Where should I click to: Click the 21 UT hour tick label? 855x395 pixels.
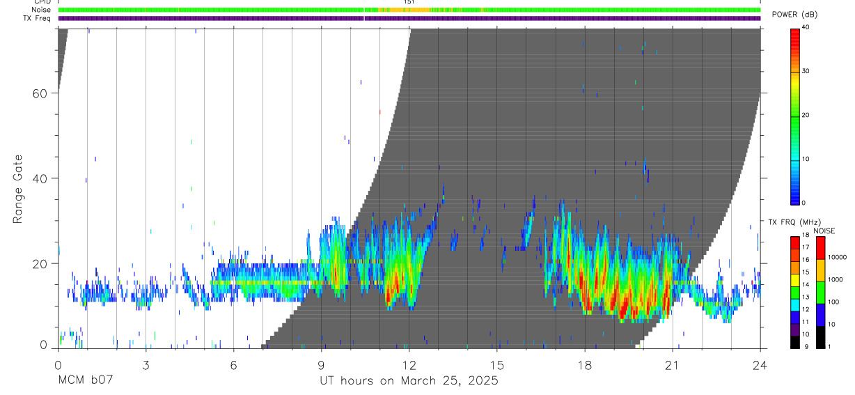pos(673,364)
